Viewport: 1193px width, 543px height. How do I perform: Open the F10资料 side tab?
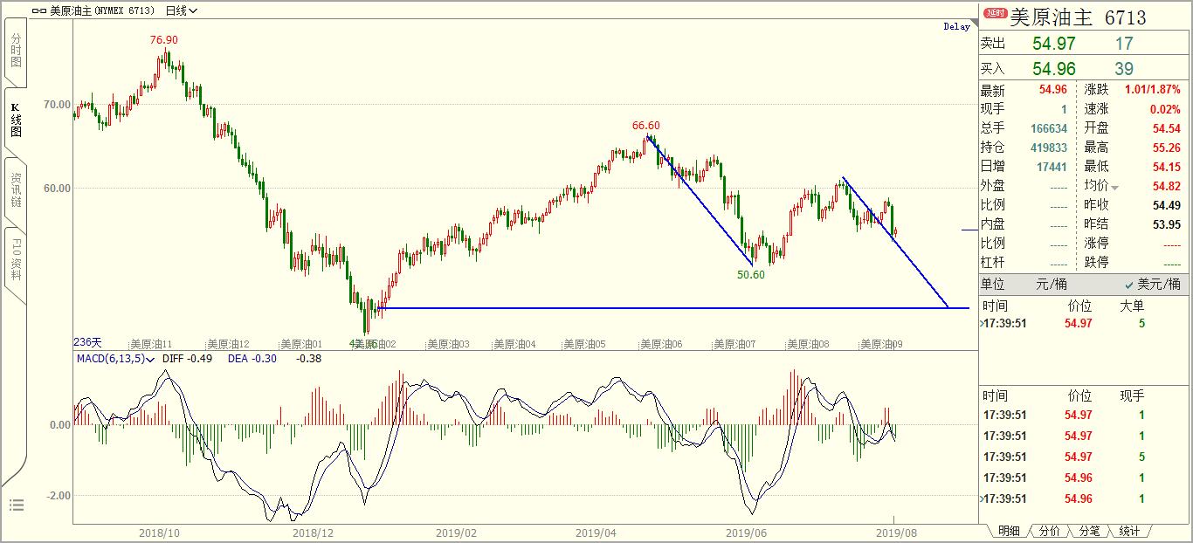[16, 259]
